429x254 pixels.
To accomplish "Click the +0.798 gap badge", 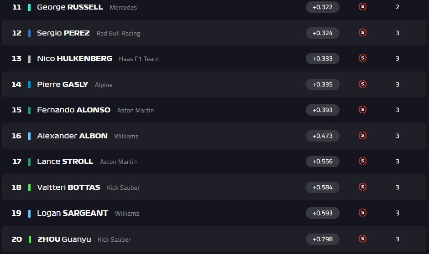I will [322, 239].
